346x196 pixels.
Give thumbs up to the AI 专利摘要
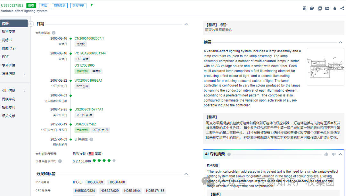click(x=326, y=154)
